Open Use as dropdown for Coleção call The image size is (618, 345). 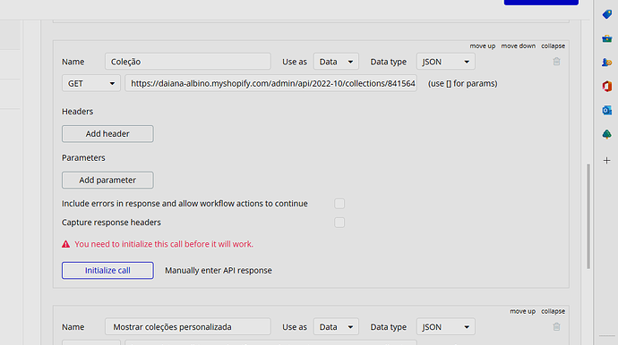pos(336,62)
